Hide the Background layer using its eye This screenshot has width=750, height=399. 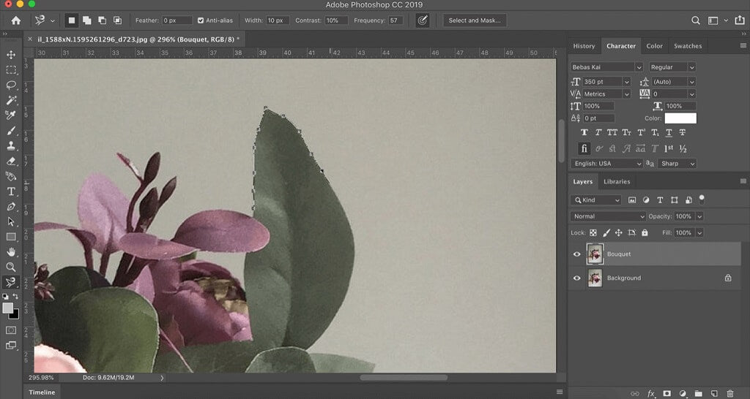pyautogui.click(x=577, y=278)
